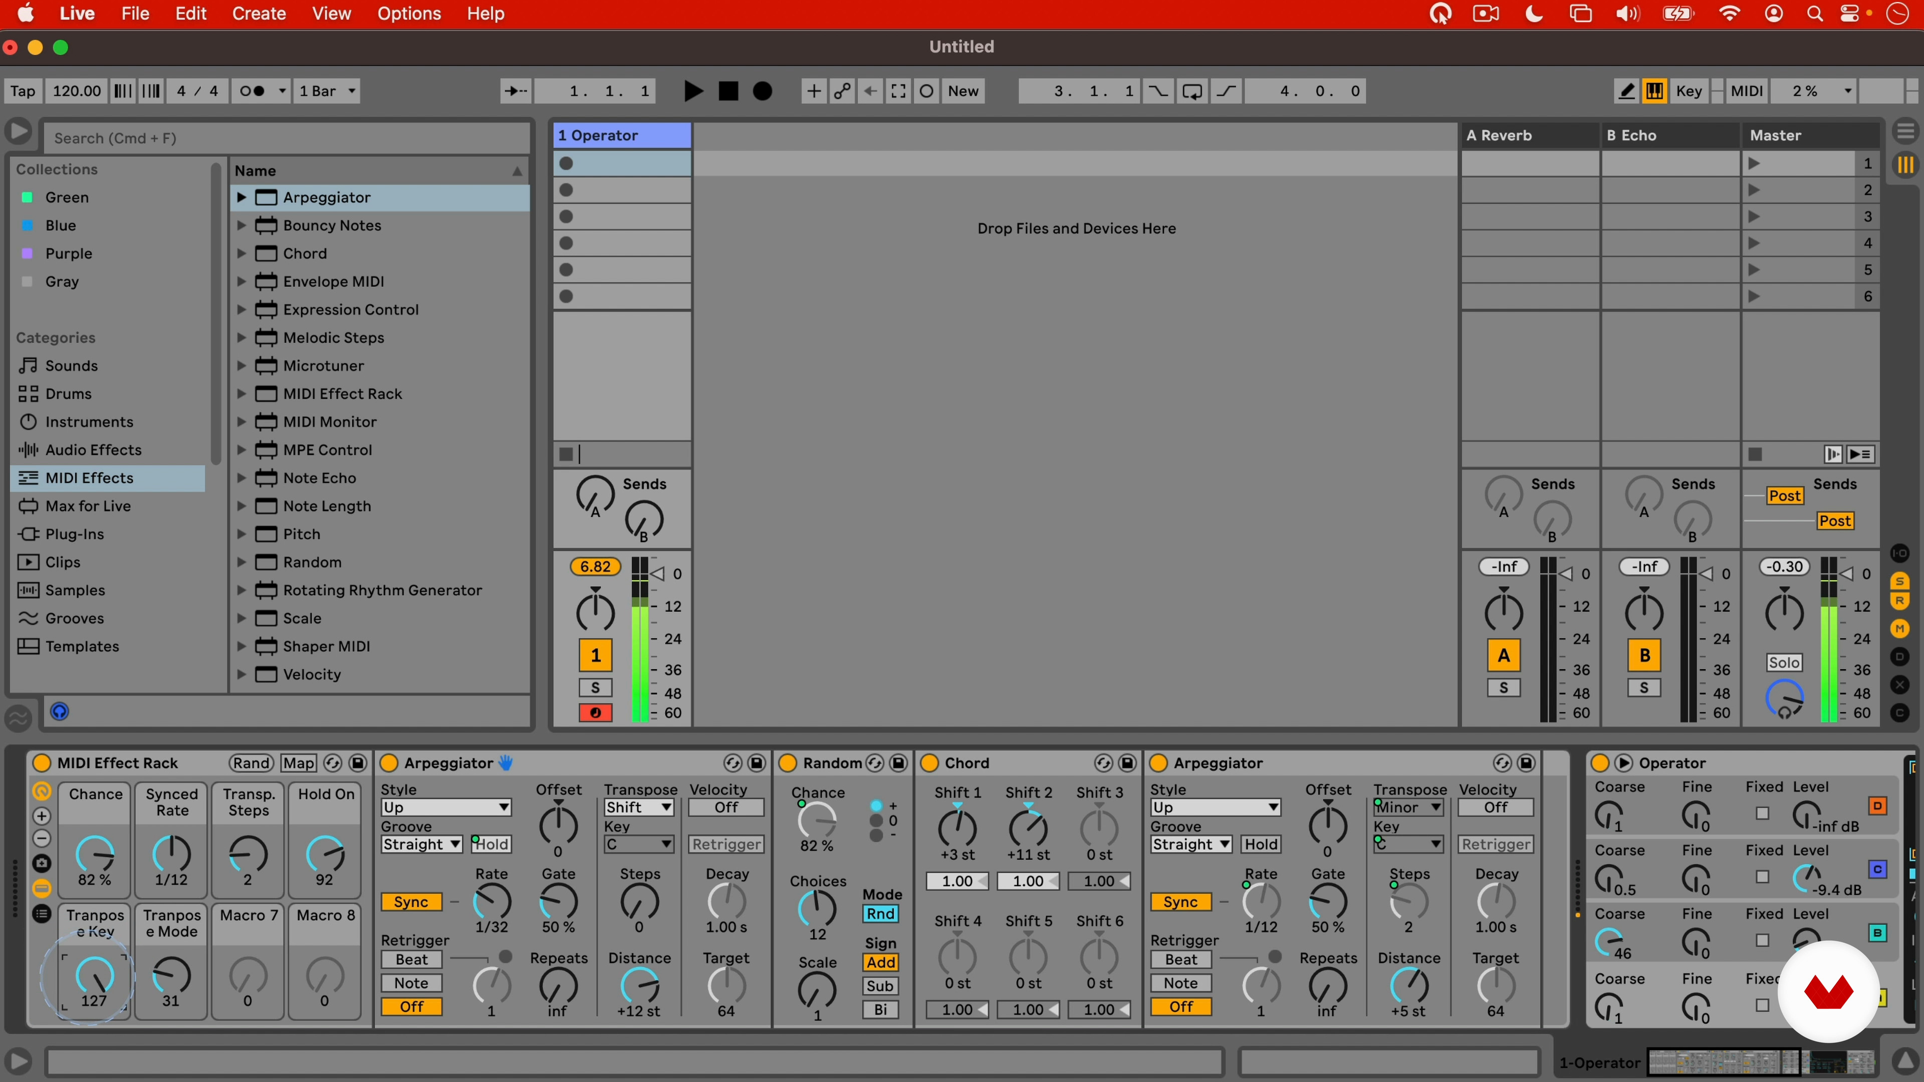The height and width of the screenshot is (1082, 1924).
Task: Show In/Out section with I-O icon
Action: click(1900, 554)
